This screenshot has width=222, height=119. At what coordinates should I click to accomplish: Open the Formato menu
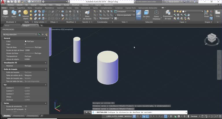43,5
